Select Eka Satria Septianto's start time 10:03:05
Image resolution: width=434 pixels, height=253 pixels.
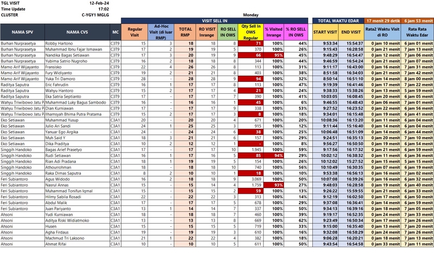point(325,96)
